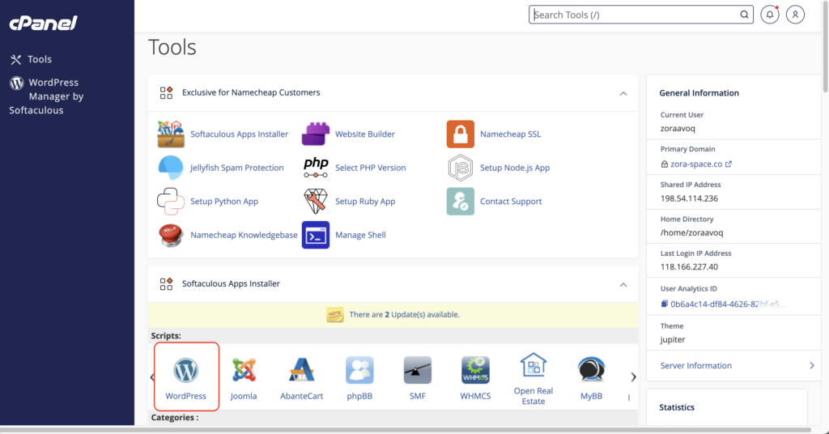The width and height of the screenshot is (829, 434).
Task: Open the Setup Python App link
Action: pos(224,202)
